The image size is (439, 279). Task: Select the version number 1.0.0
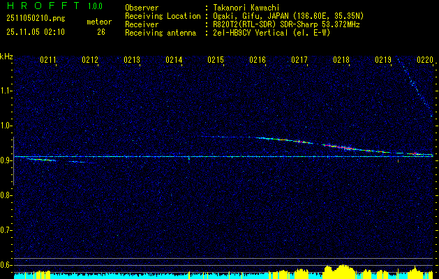[95, 6]
